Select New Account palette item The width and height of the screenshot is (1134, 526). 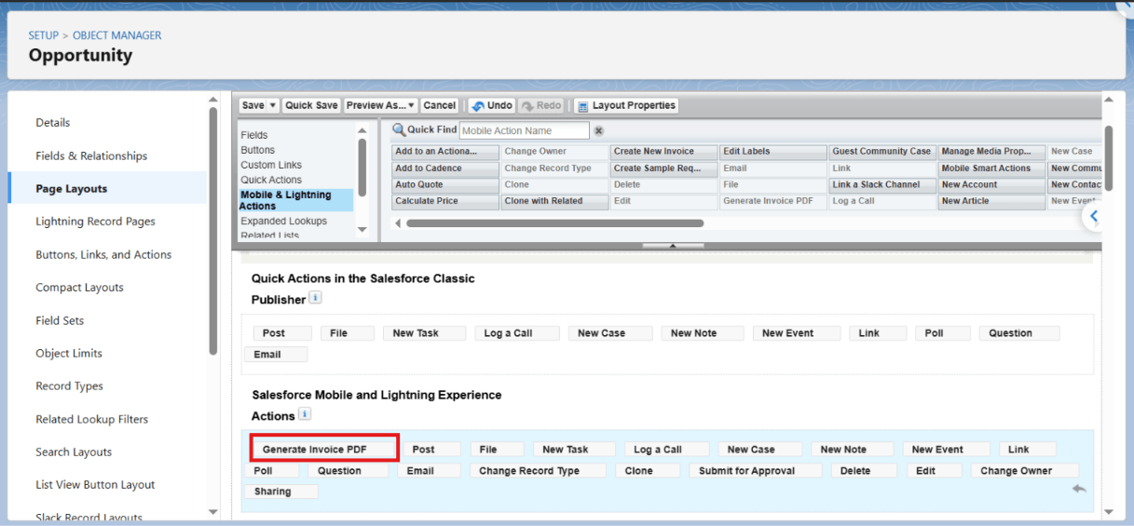[991, 185]
